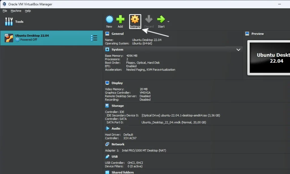Click the green Add machine icon
Viewport: 290px width, 174px height.
pos(120,19)
